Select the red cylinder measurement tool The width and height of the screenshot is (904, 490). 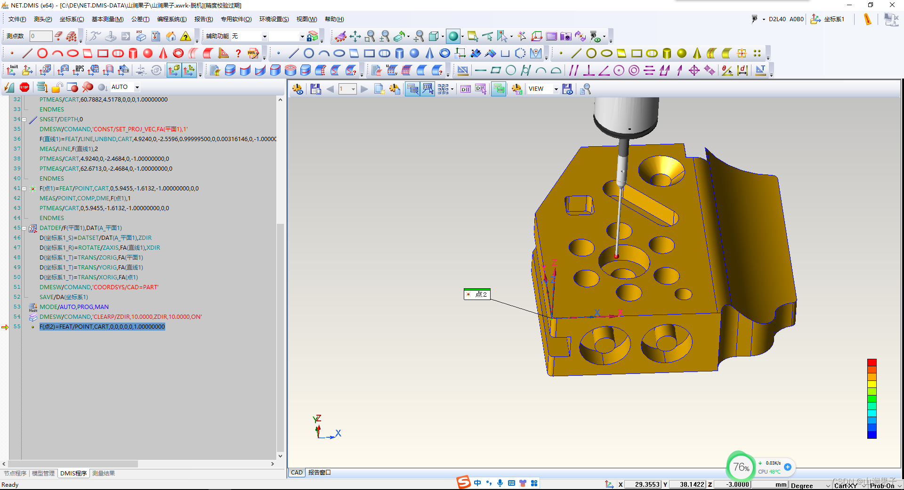click(x=133, y=53)
